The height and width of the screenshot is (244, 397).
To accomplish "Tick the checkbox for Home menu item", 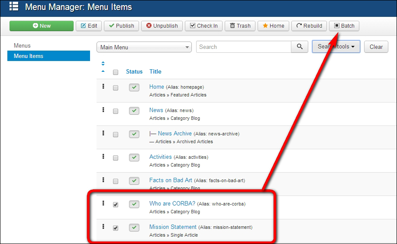I will pos(116,88).
